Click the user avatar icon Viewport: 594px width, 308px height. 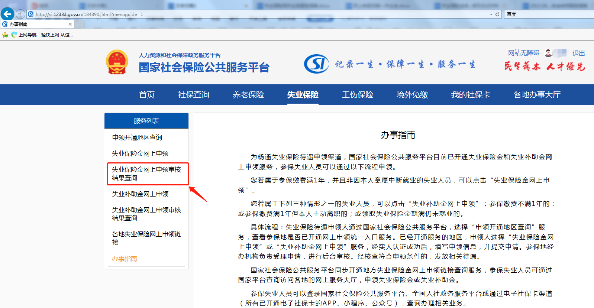pos(548,53)
